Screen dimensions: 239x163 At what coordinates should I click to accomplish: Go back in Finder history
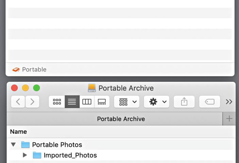[x=18, y=102]
